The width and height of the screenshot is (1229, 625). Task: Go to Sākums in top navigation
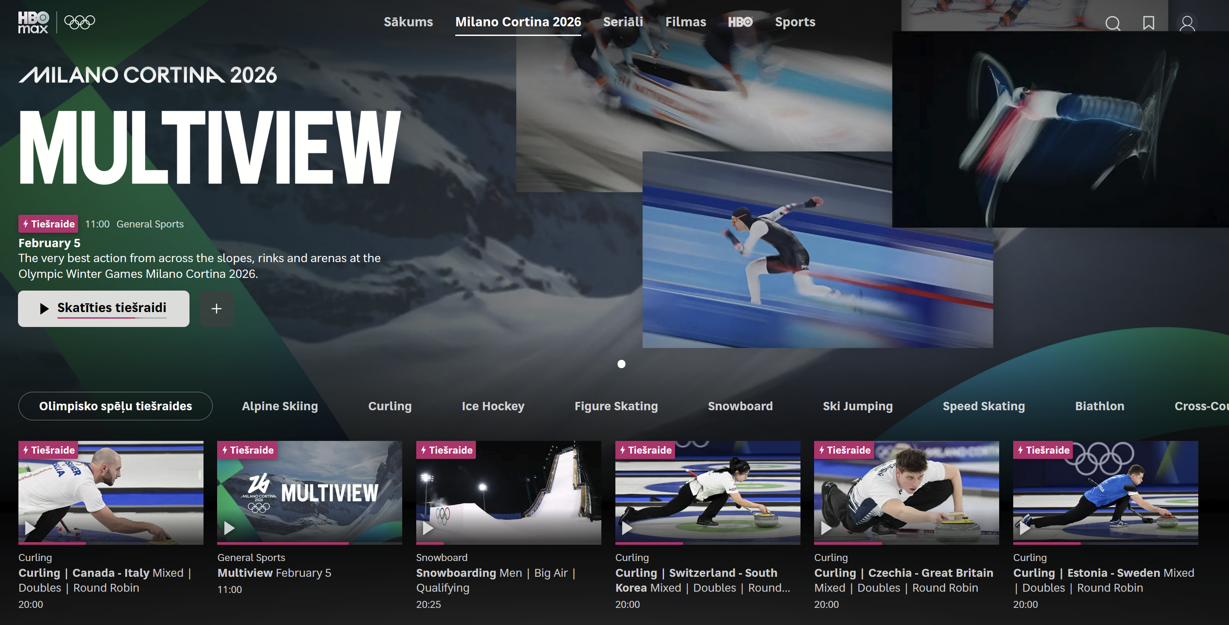click(408, 22)
